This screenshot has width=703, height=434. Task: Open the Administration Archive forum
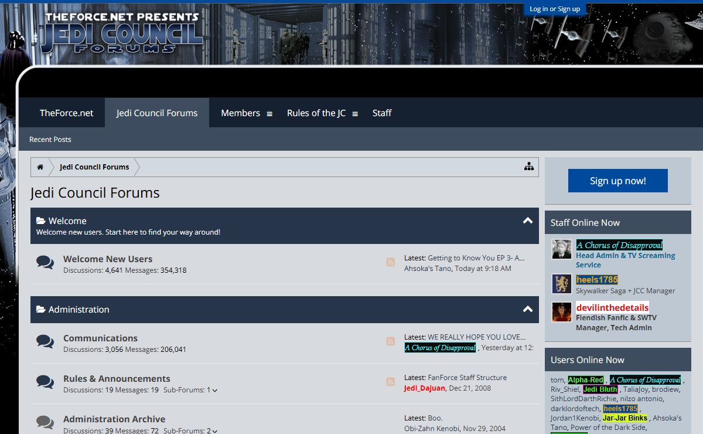pos(114,419)
